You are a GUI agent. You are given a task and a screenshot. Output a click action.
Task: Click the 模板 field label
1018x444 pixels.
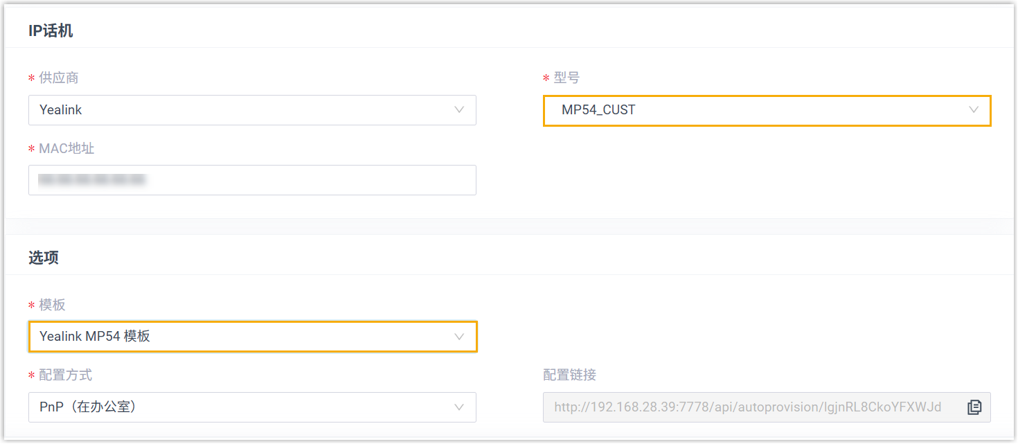pyautogui.click(x=53, y=305)
